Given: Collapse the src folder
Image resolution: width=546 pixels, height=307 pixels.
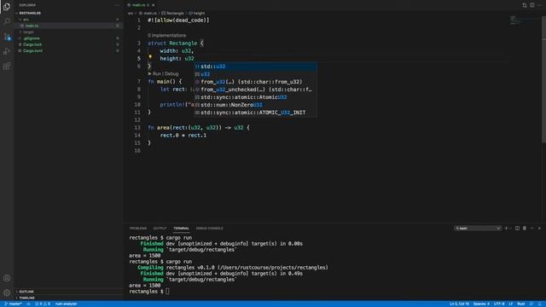Looking at the screenshot, I should [x=68, y=20].
